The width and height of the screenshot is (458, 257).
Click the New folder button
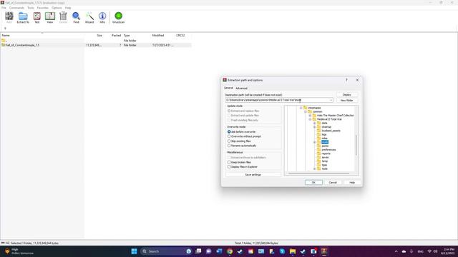tap(346, 100)
